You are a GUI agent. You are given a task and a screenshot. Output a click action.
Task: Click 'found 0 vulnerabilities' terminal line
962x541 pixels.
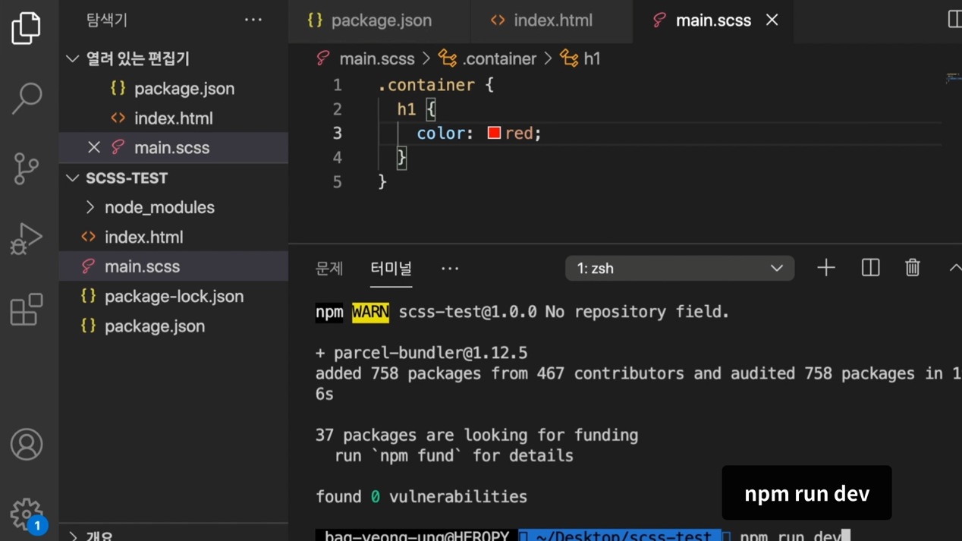(421, 497)
